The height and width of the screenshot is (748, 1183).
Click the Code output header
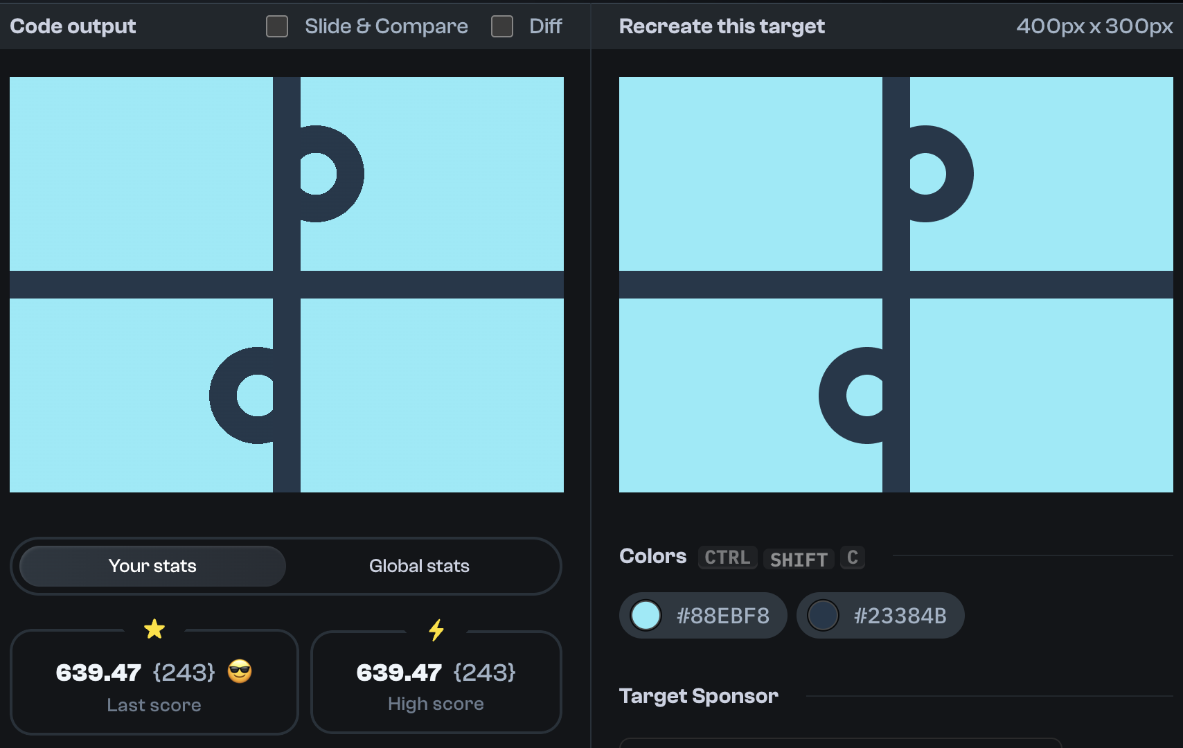click(73, 26)
